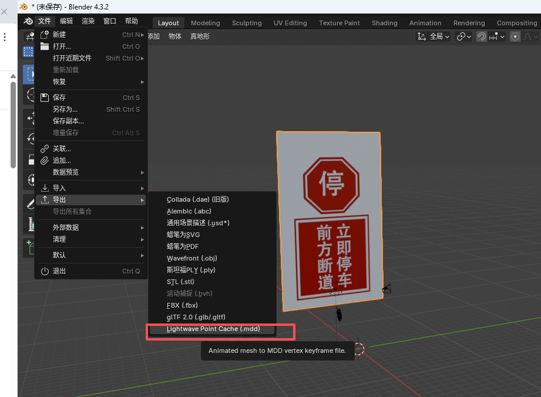Click Append (追加) paperclip item
The height and width of the screenshot is (397, 541).
62,161
